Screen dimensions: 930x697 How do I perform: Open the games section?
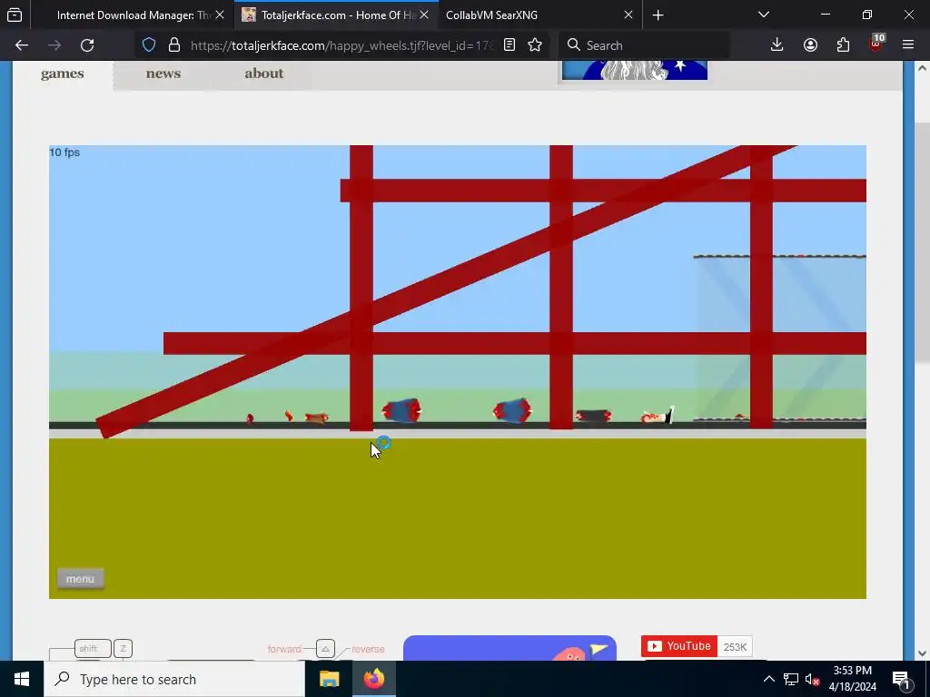pos(63,74)
